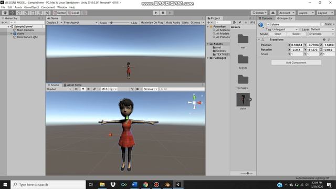This screenshot has height=189, width=336.
Task: Open the Account dropdown
Action: click(287, 13)
